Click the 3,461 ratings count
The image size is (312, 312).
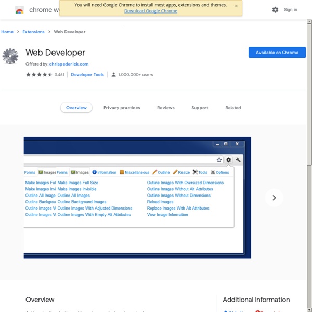(59, 75)
